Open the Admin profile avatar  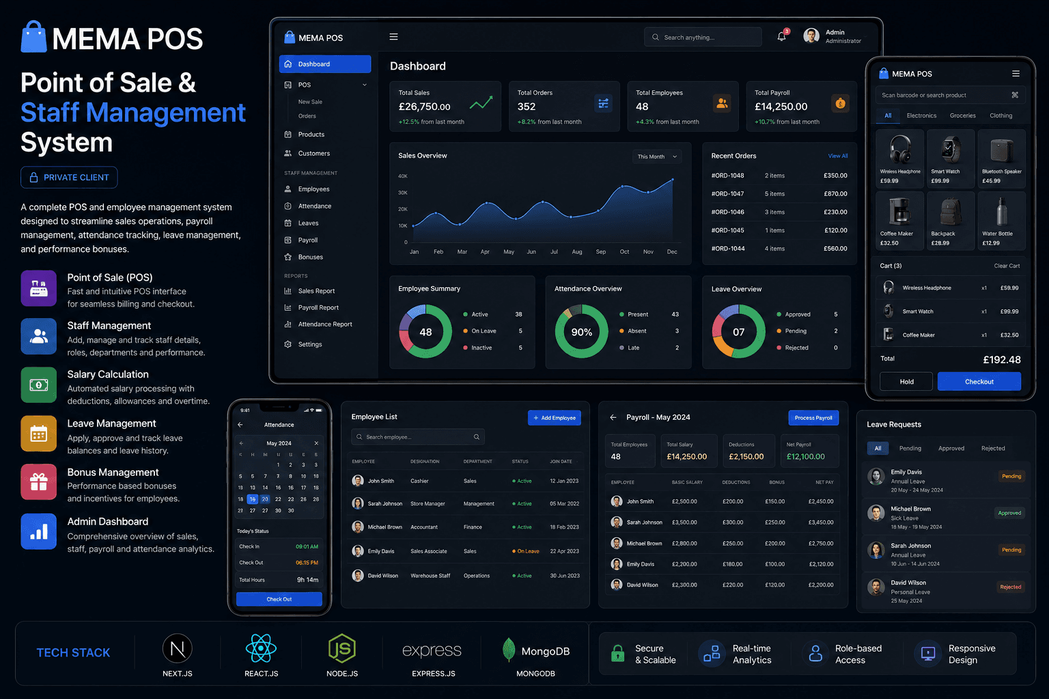coord(811,36)
